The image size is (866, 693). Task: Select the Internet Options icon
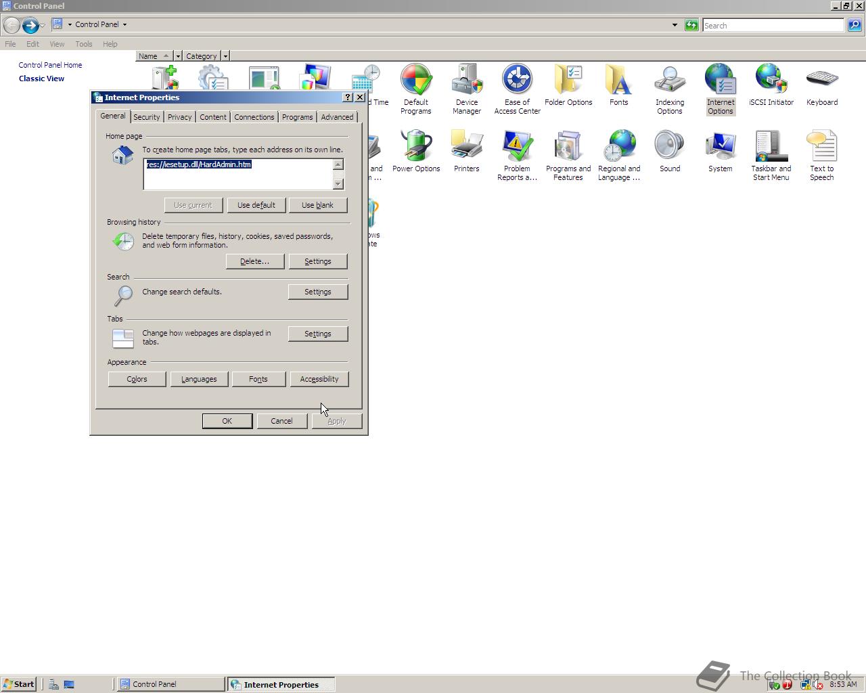(720, 89)
